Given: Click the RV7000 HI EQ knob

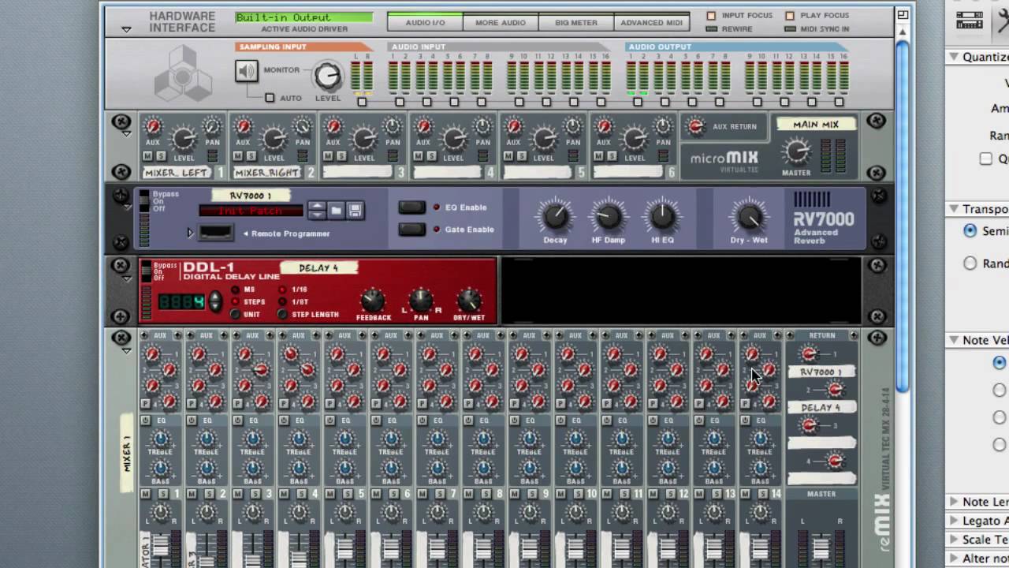Looking at the screenshot, I should click(x=661, y=215).
